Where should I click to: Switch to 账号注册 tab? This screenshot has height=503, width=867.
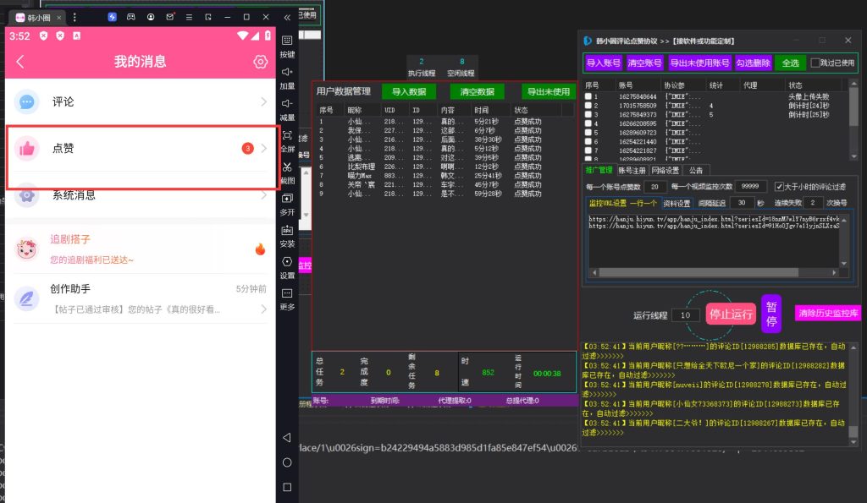tap(632, 170)
